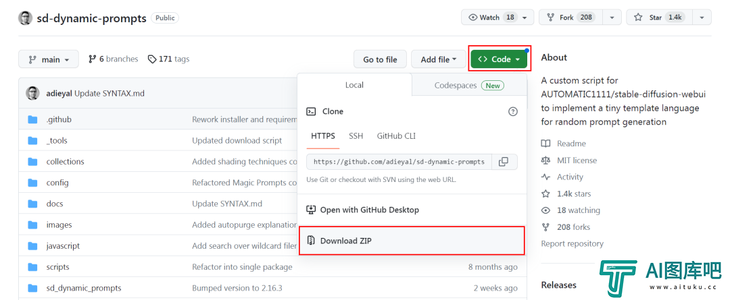The image size is (730, 300).
Task: Open the _tools folder name
Action: 57,141
